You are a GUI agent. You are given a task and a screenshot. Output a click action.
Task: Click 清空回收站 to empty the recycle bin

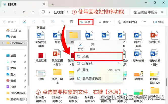coord(128,22)
